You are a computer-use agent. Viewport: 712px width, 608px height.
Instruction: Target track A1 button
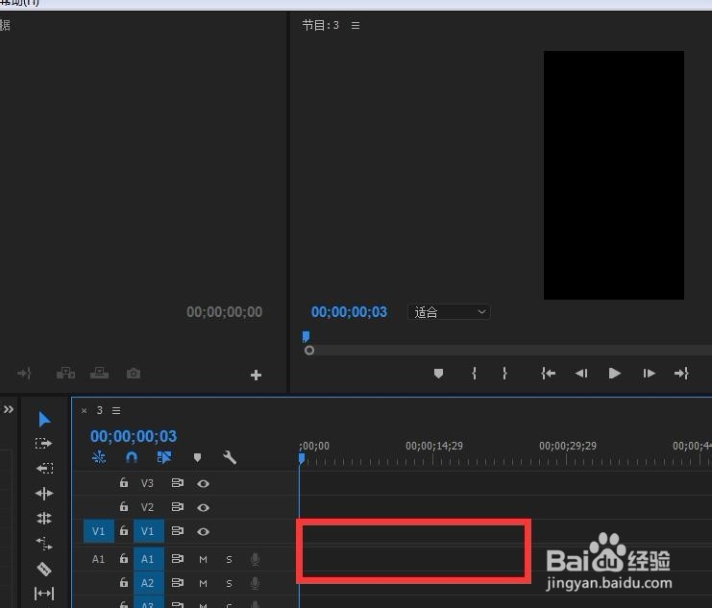[149, 559]
